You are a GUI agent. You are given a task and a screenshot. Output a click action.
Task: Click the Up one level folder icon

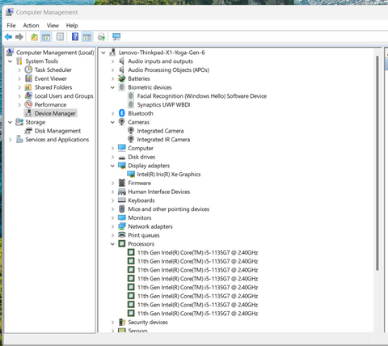(34, 36)
